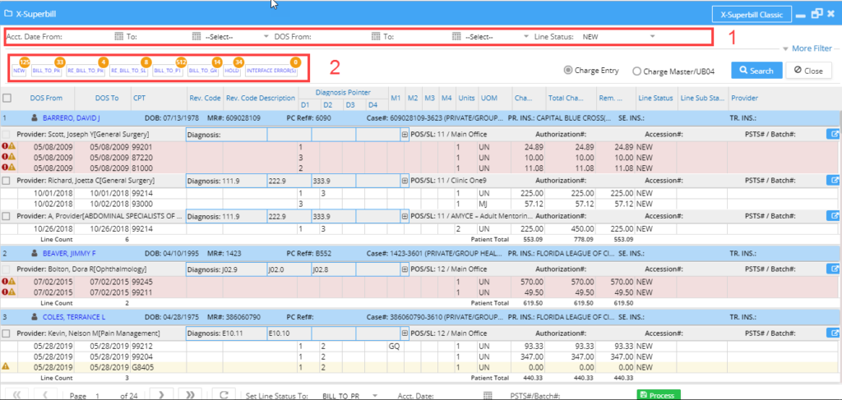Switch to the RE_BILL_TO_SL status tab

click(x=128, y=71)
